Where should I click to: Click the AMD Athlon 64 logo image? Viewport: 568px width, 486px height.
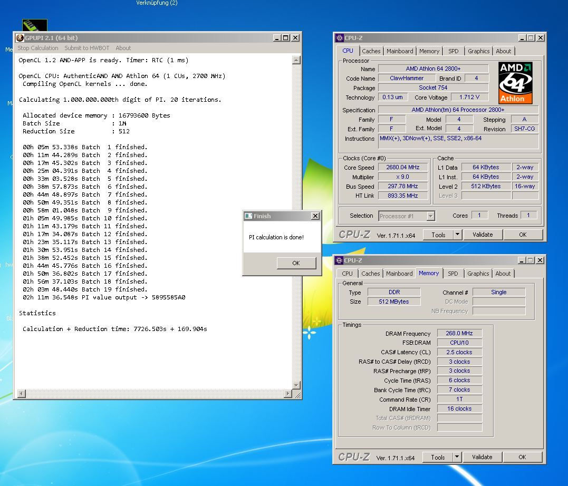click(515, 83)
